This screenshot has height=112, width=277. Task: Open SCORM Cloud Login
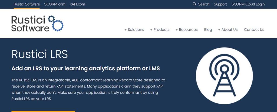pos(248,4)
